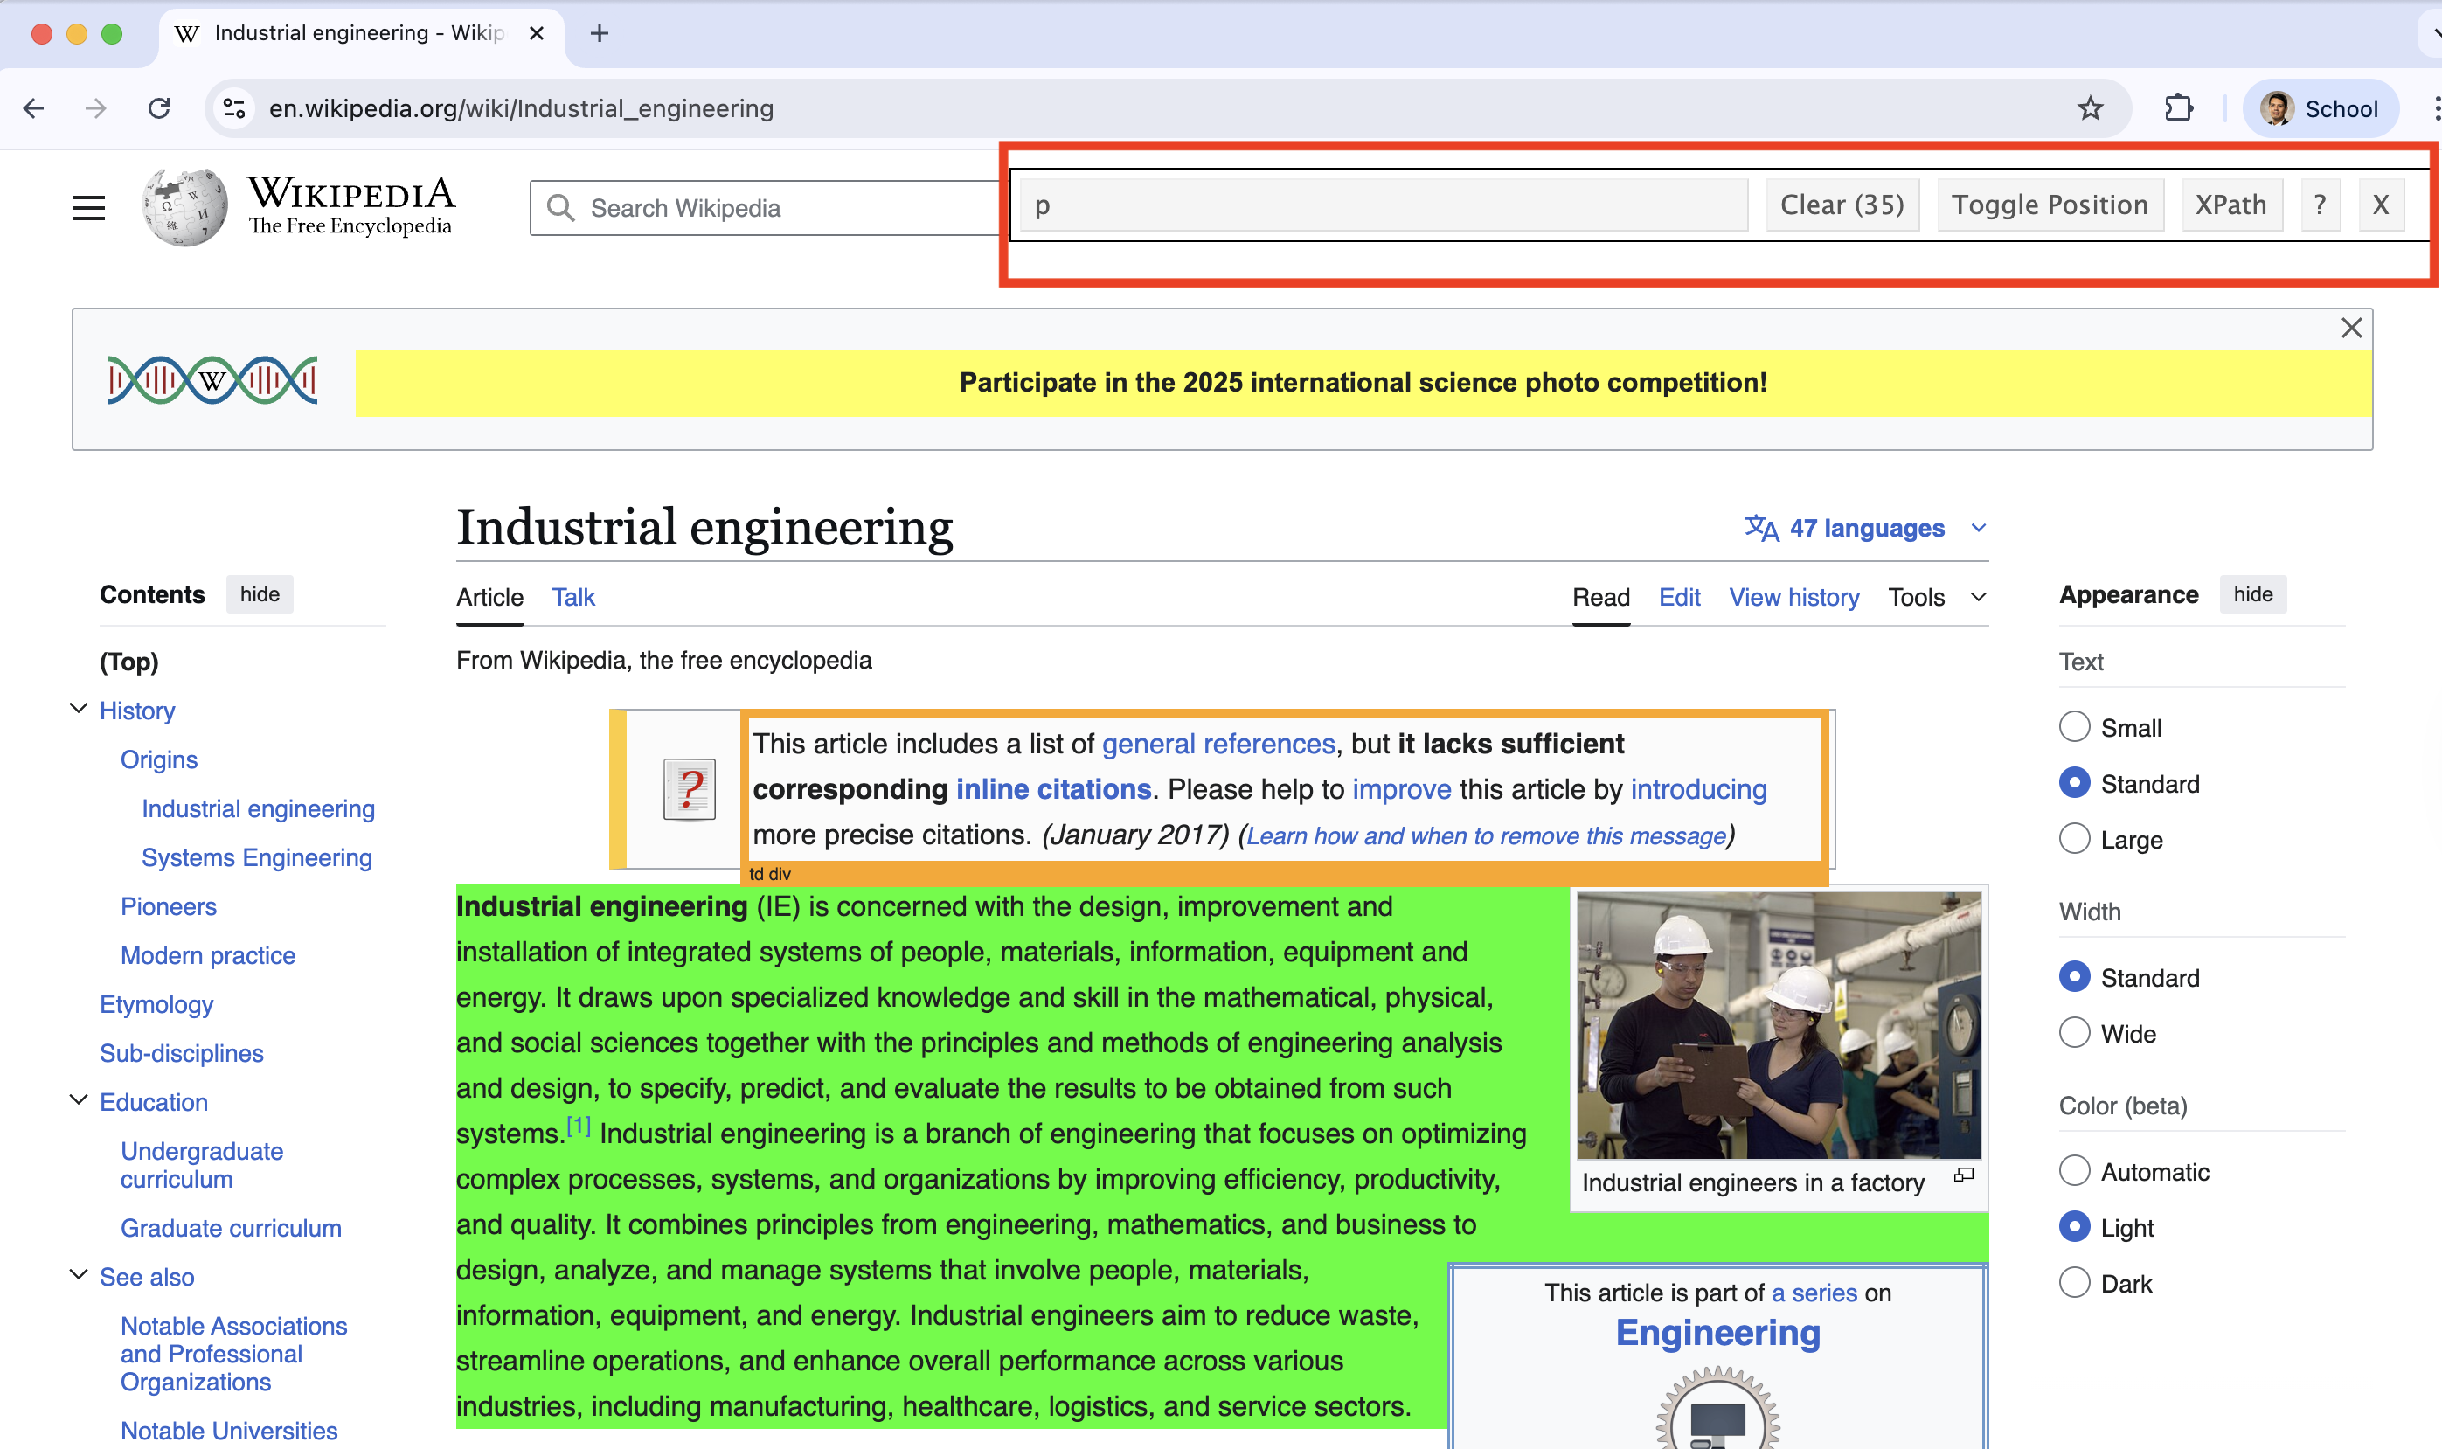Select the Small text size option
The height and width of the screenshot is (1449, 2442).
click(2074, 727)
